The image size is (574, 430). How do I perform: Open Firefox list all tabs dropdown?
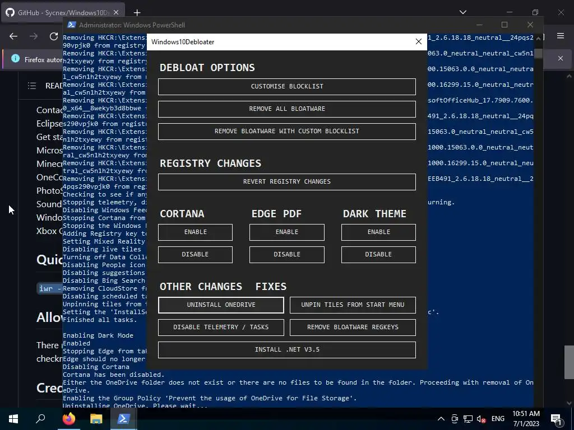point(462,12)
